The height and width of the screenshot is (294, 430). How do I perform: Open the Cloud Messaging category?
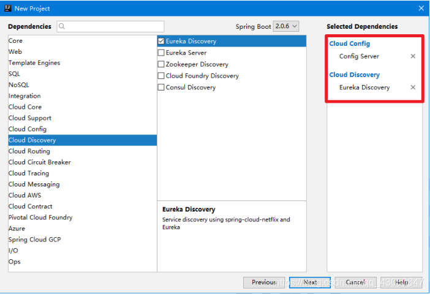(83, 184)
